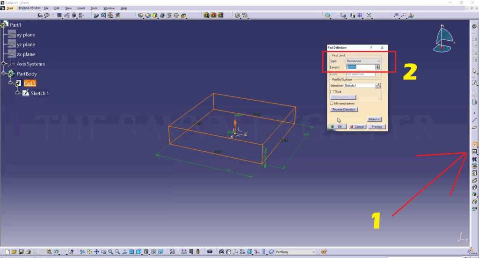The image size is (479, 258).
Task: Select the zx plane in tree
Action: tap(25, 54)
